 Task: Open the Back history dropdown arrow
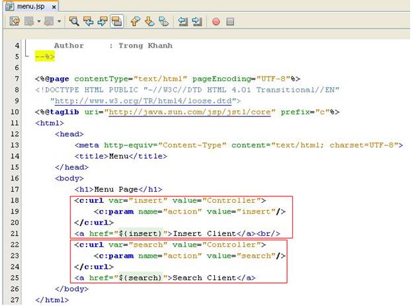[39, 21]
